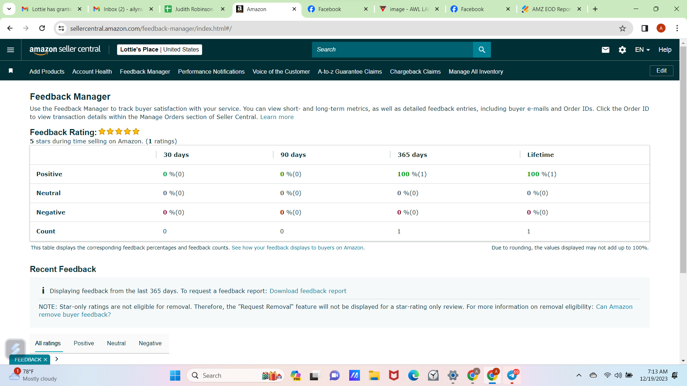Launch Microsoft Edge from the taskbar
Image resolution: width=687 pixels, height=386 pixels.
[413, 376]
